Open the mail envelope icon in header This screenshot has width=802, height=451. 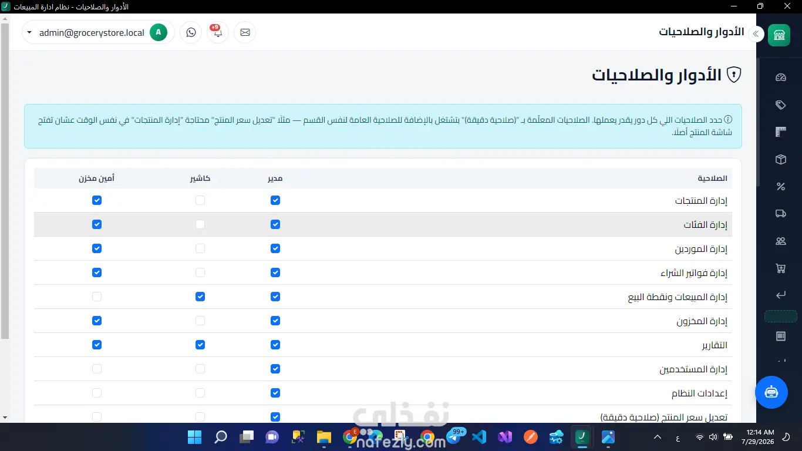(x=245, y=33)
